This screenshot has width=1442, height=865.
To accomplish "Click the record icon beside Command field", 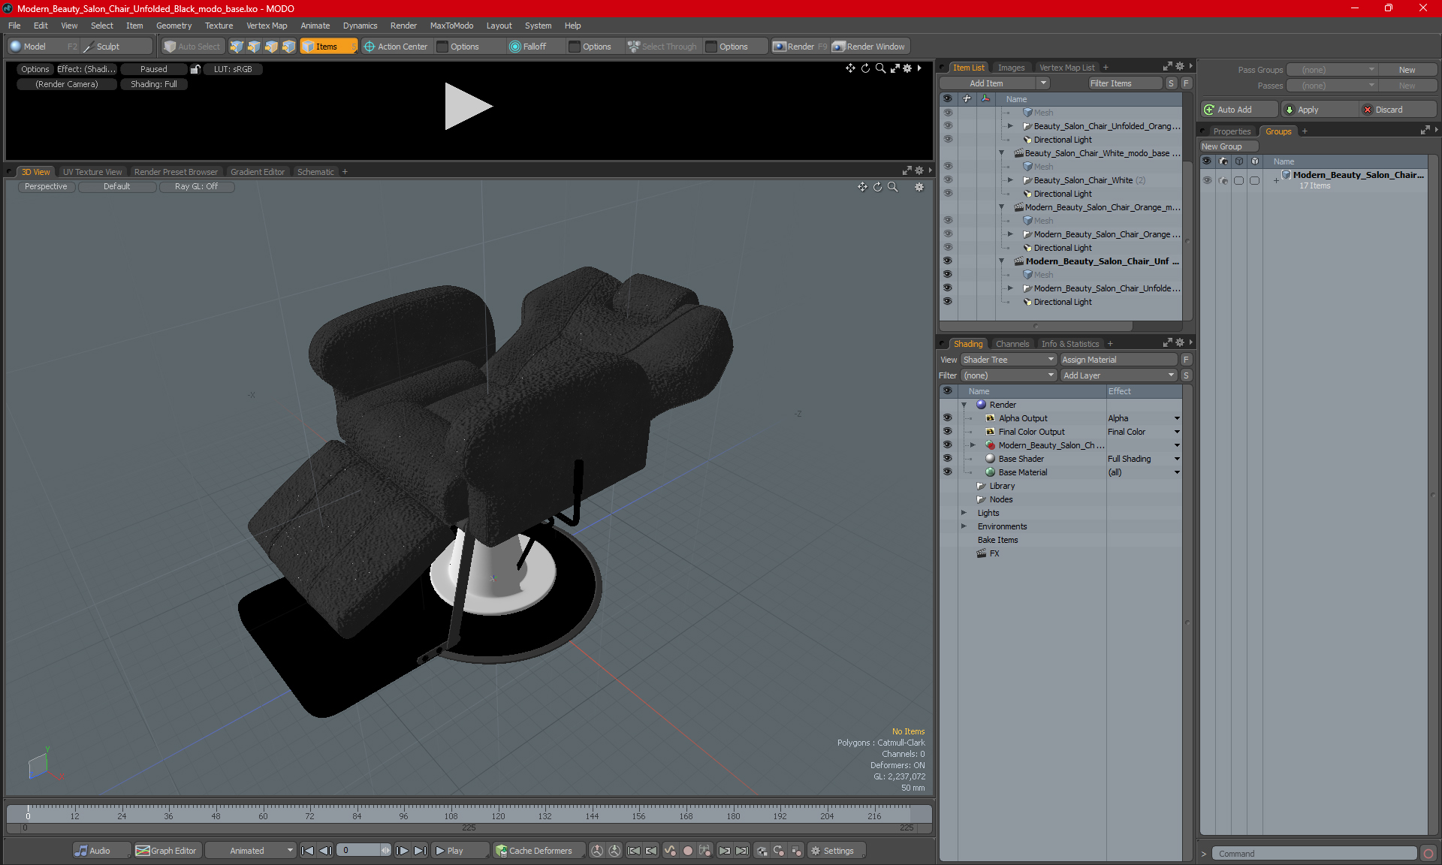I will (x=1428, y=854).
